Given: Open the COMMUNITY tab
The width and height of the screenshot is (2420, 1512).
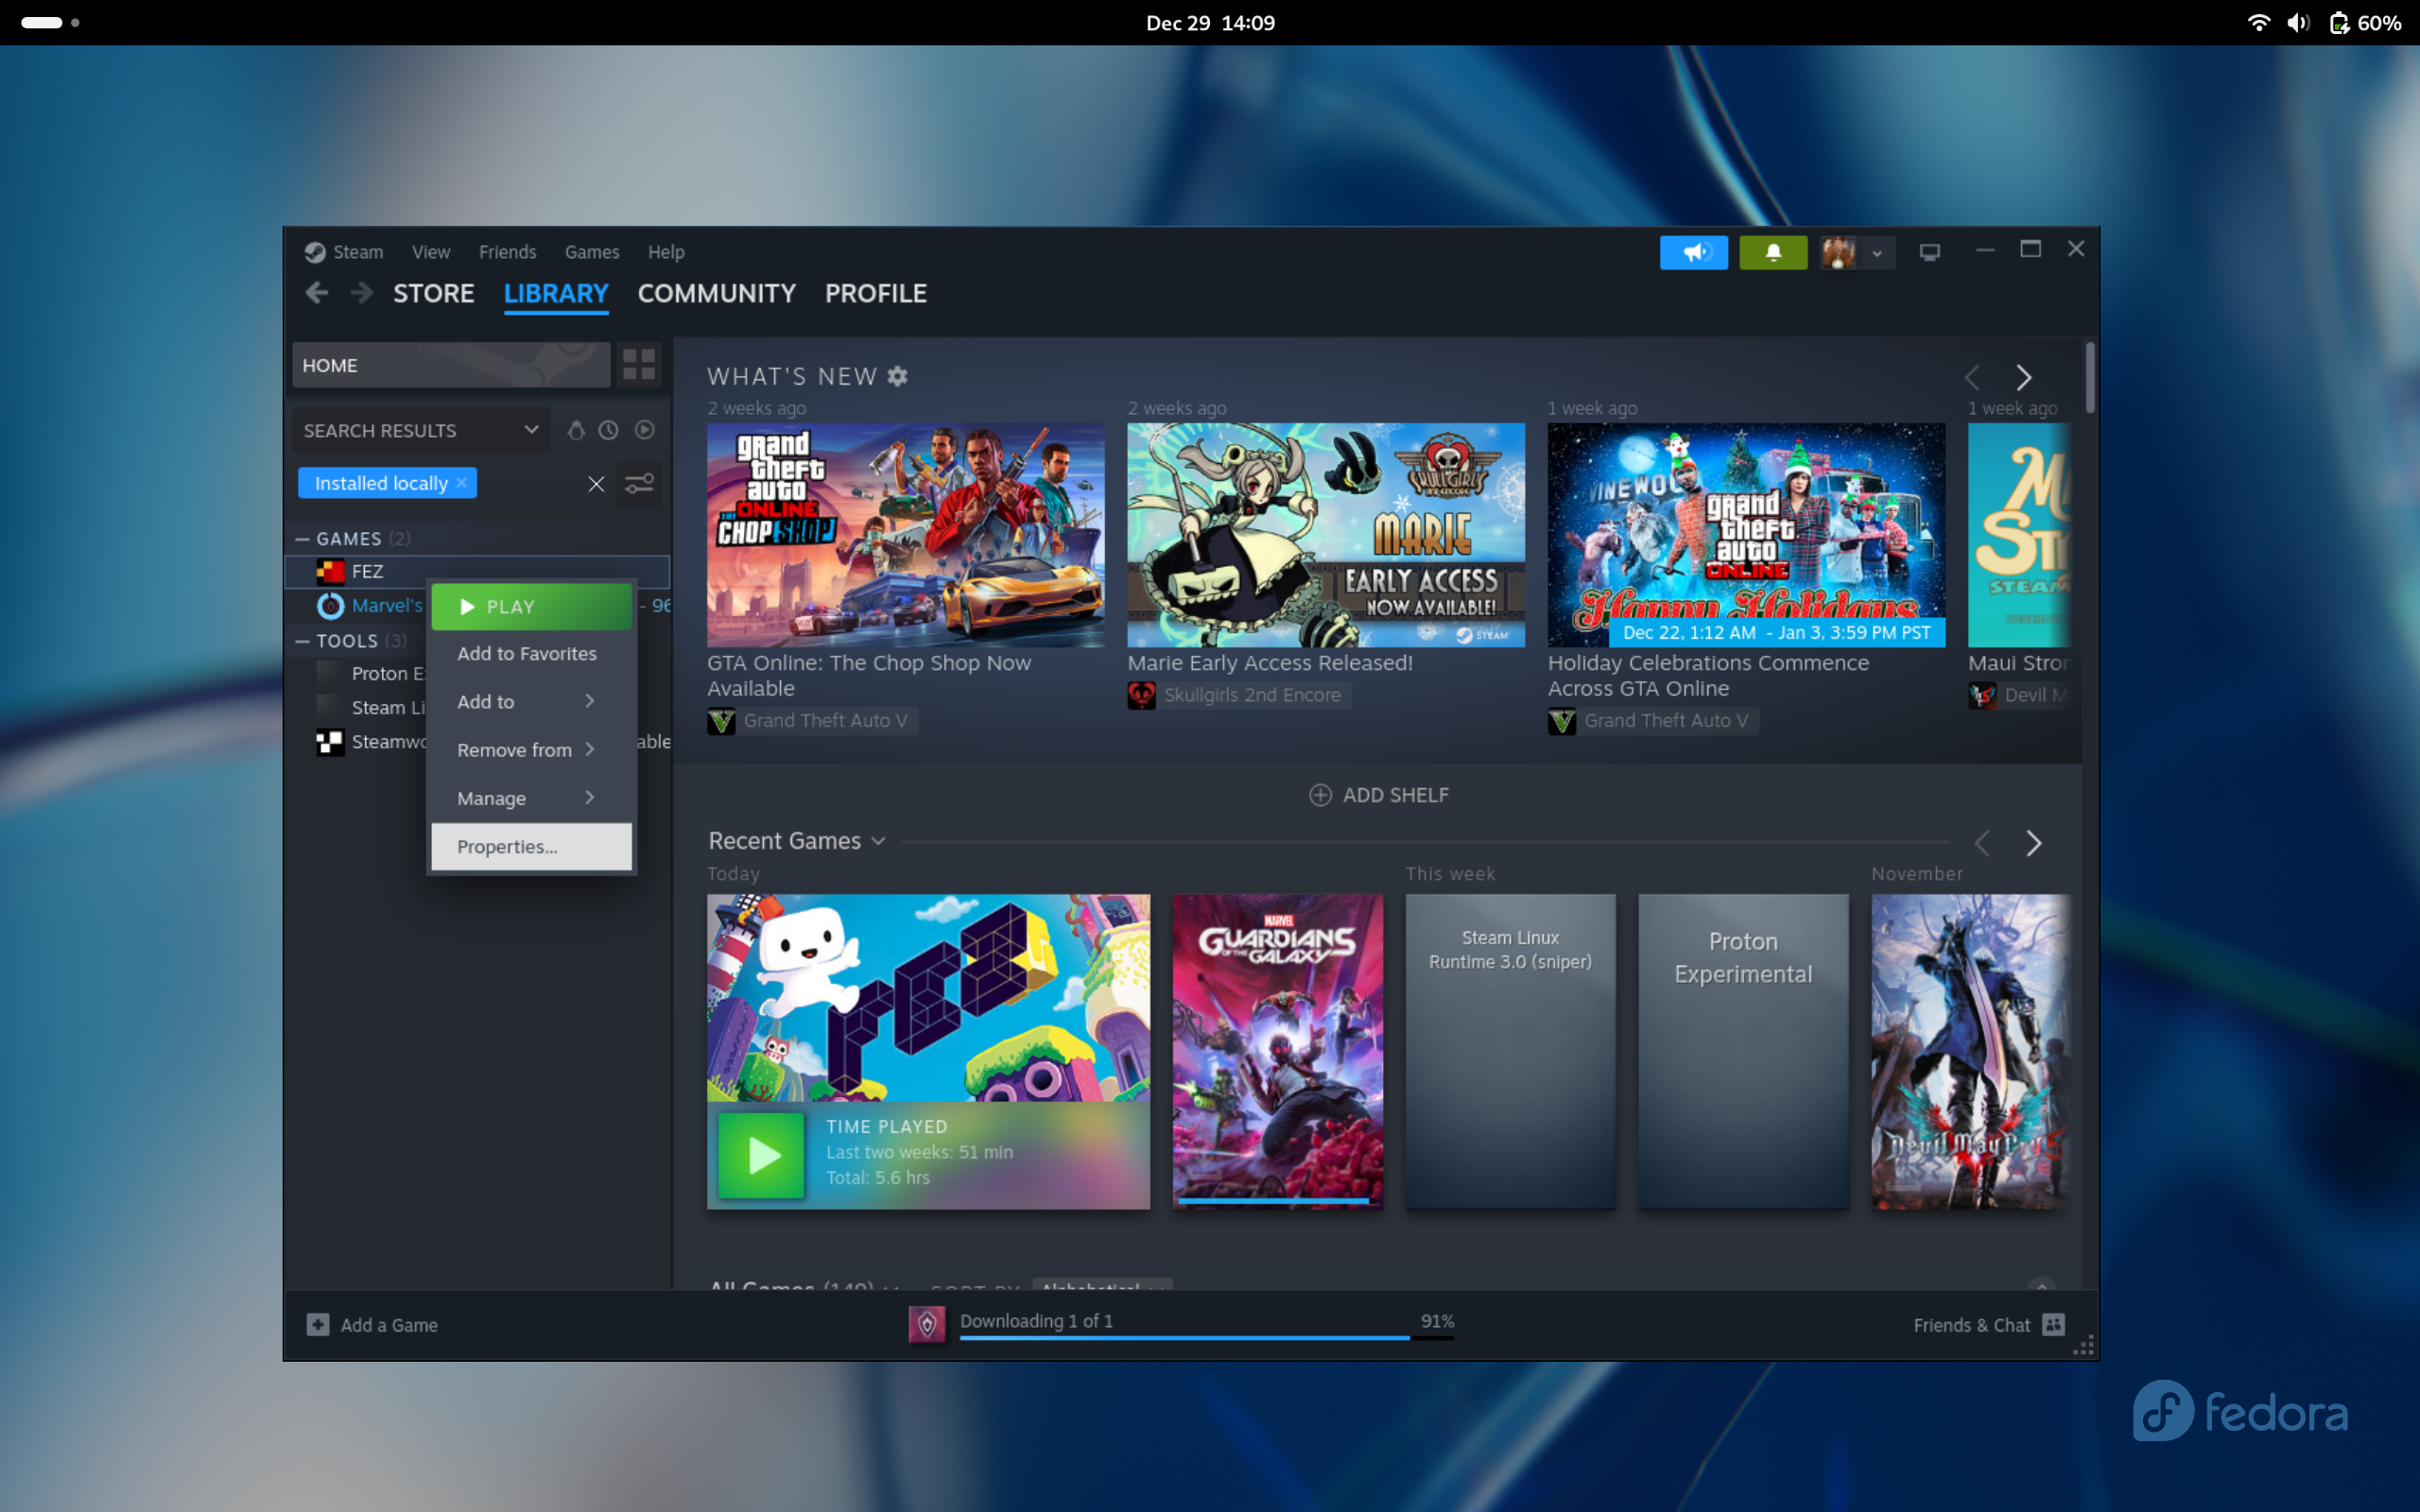Looking at the screenshot, I should [716, 294].
